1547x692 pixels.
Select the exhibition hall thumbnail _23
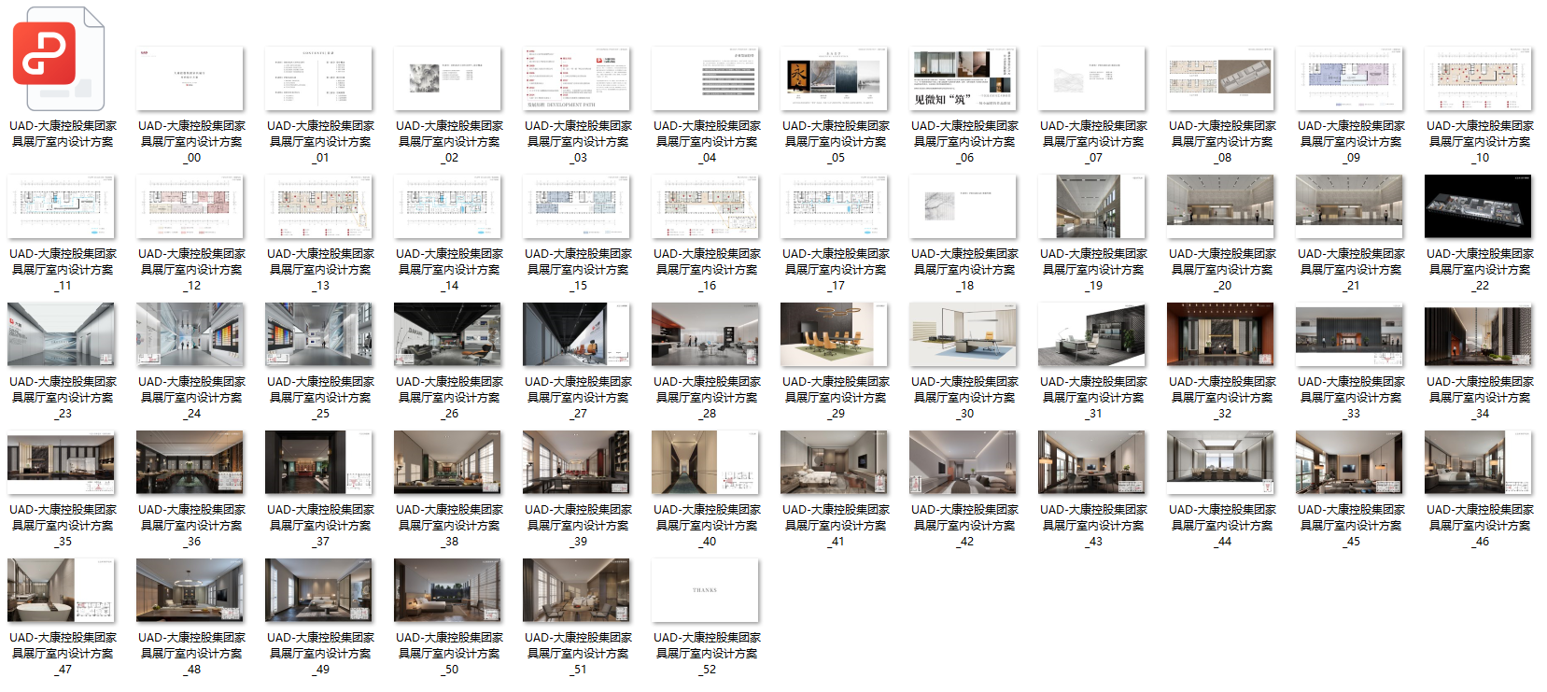(x=61, y=334)
